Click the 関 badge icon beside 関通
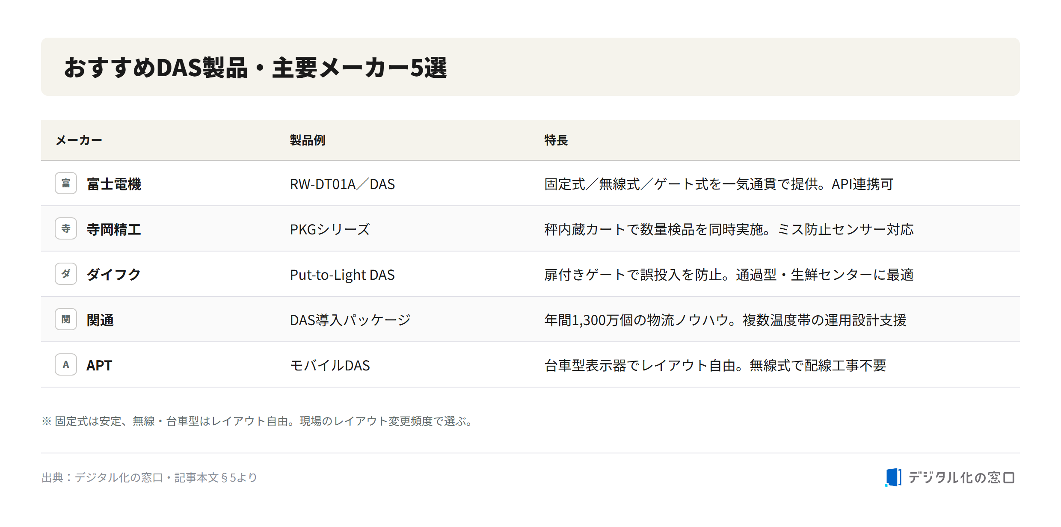 [66, 319]
